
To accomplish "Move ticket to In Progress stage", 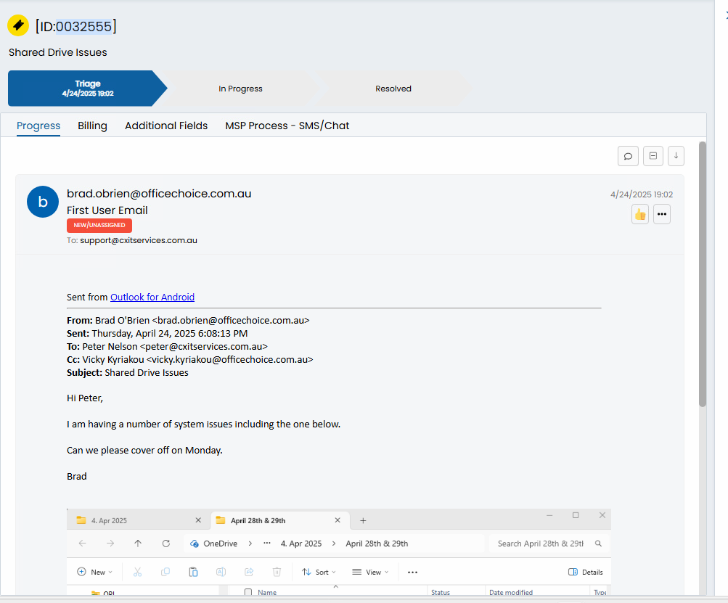I will click(x=240, y=89).
